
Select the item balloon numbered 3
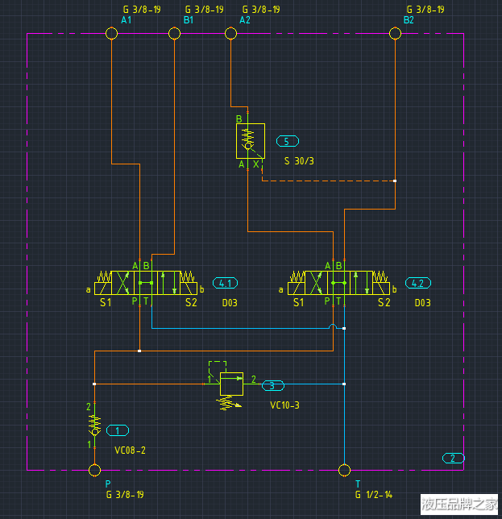pyautogui.click(x=273, y=385)
